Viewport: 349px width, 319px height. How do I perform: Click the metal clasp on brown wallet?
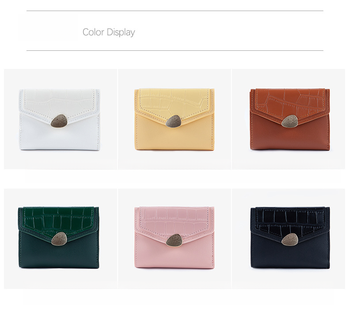[x=289, y=122]
